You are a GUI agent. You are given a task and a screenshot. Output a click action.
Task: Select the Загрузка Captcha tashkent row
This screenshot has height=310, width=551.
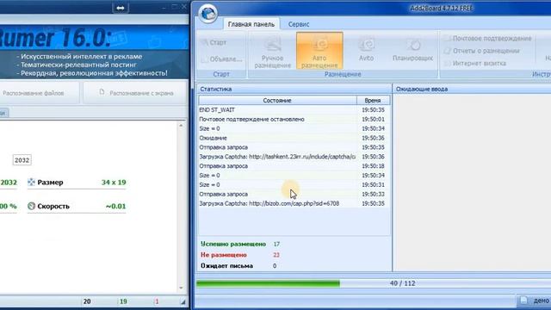pos(294,157)
